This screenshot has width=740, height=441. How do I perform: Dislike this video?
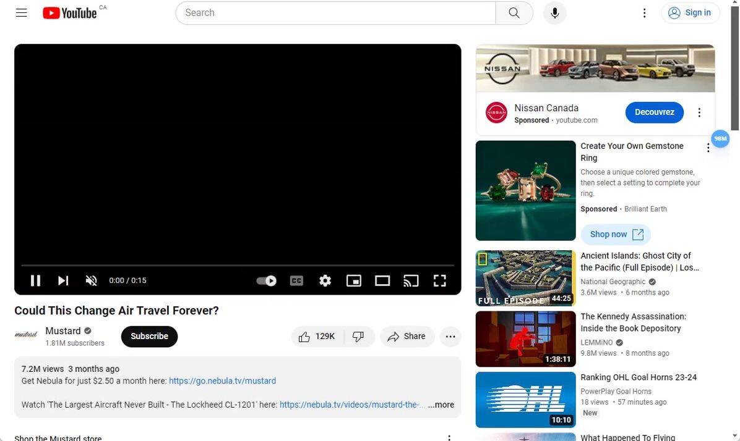click(x=359, y=337)
